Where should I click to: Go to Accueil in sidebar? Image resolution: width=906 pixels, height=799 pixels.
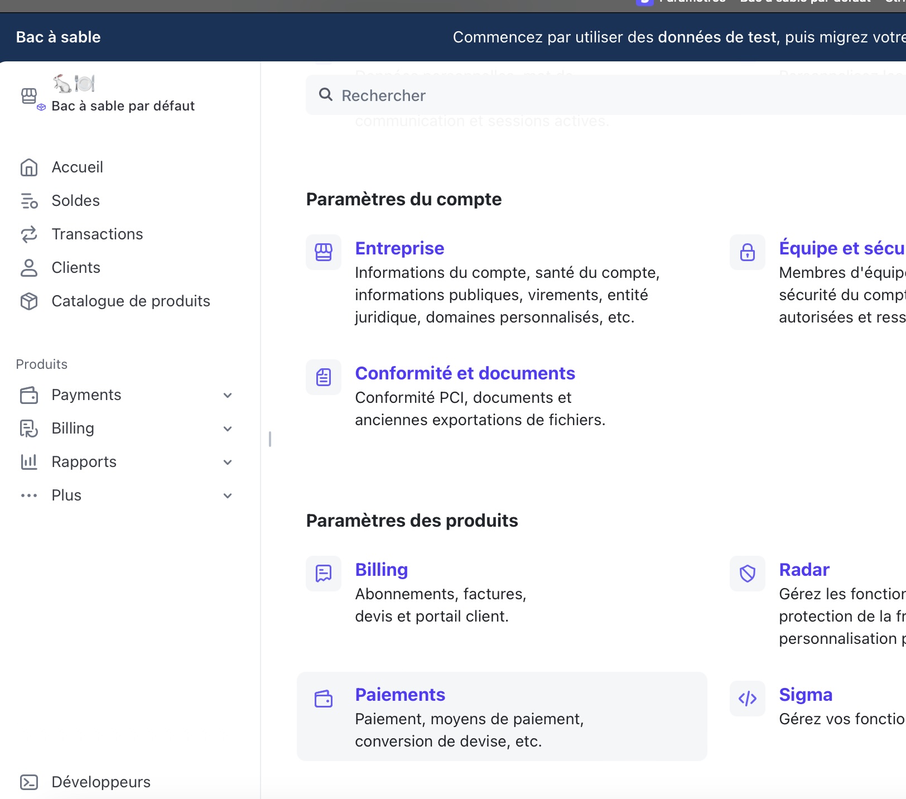click(77, 167)
